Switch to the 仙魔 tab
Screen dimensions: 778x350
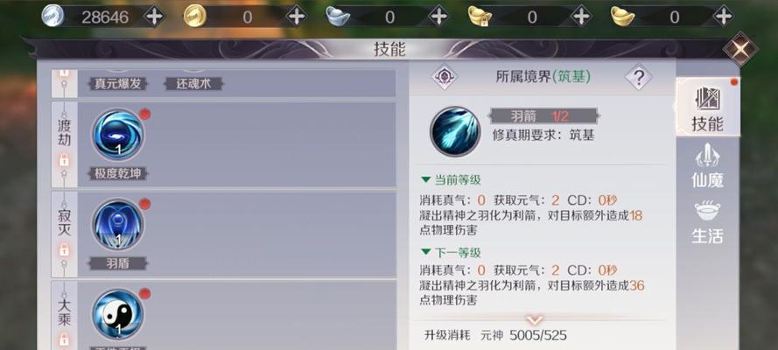tap(707, 166)
